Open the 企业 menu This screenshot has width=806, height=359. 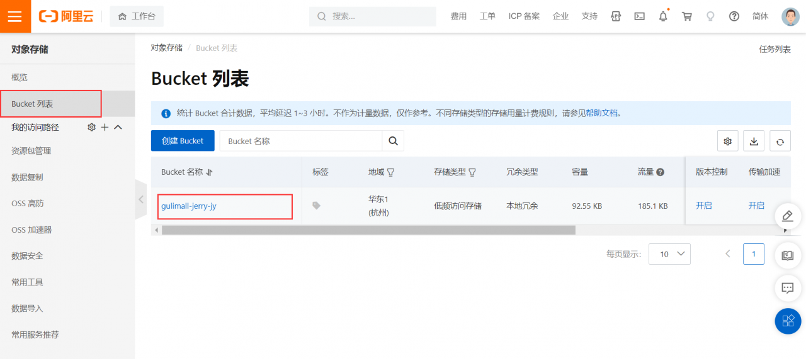point(560,16)
